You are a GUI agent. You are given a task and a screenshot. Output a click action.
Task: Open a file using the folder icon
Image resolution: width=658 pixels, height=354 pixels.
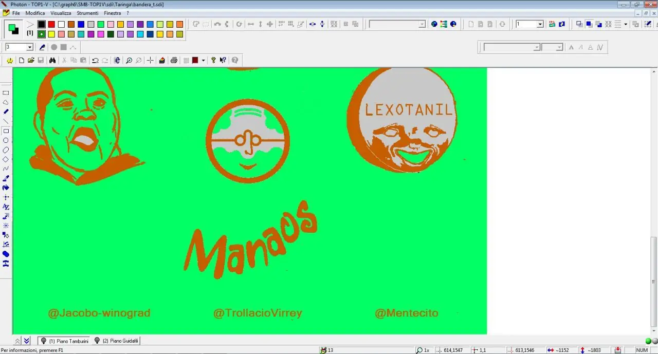click(31, 60)
